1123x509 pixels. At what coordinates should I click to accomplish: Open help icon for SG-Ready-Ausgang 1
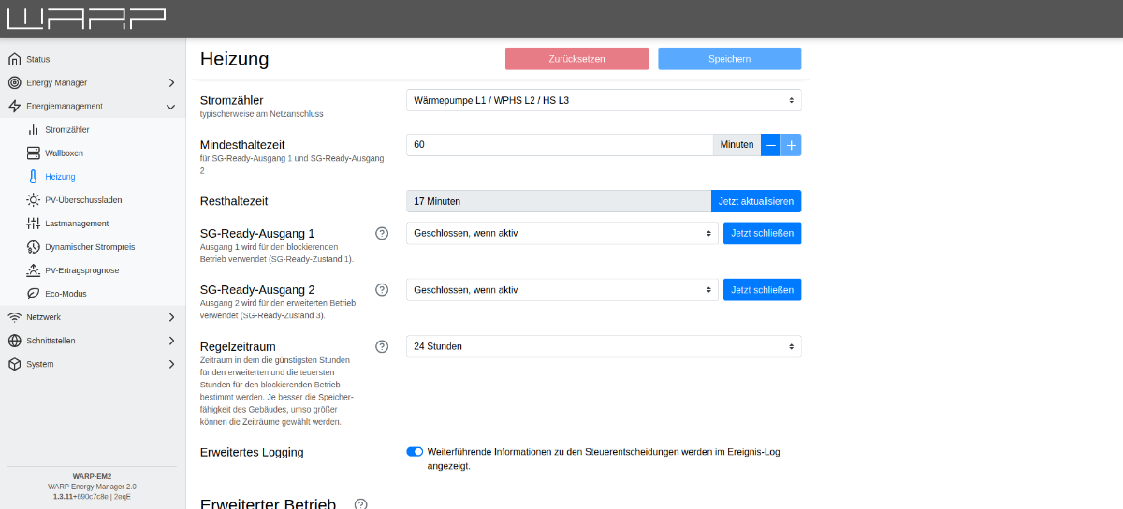pos(382,233)
